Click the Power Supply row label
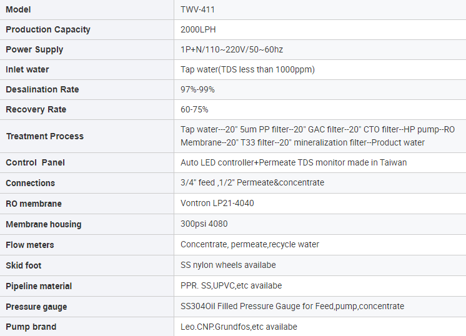The height and width of the screenshot is (336, 466). click(x=34, y=49)
